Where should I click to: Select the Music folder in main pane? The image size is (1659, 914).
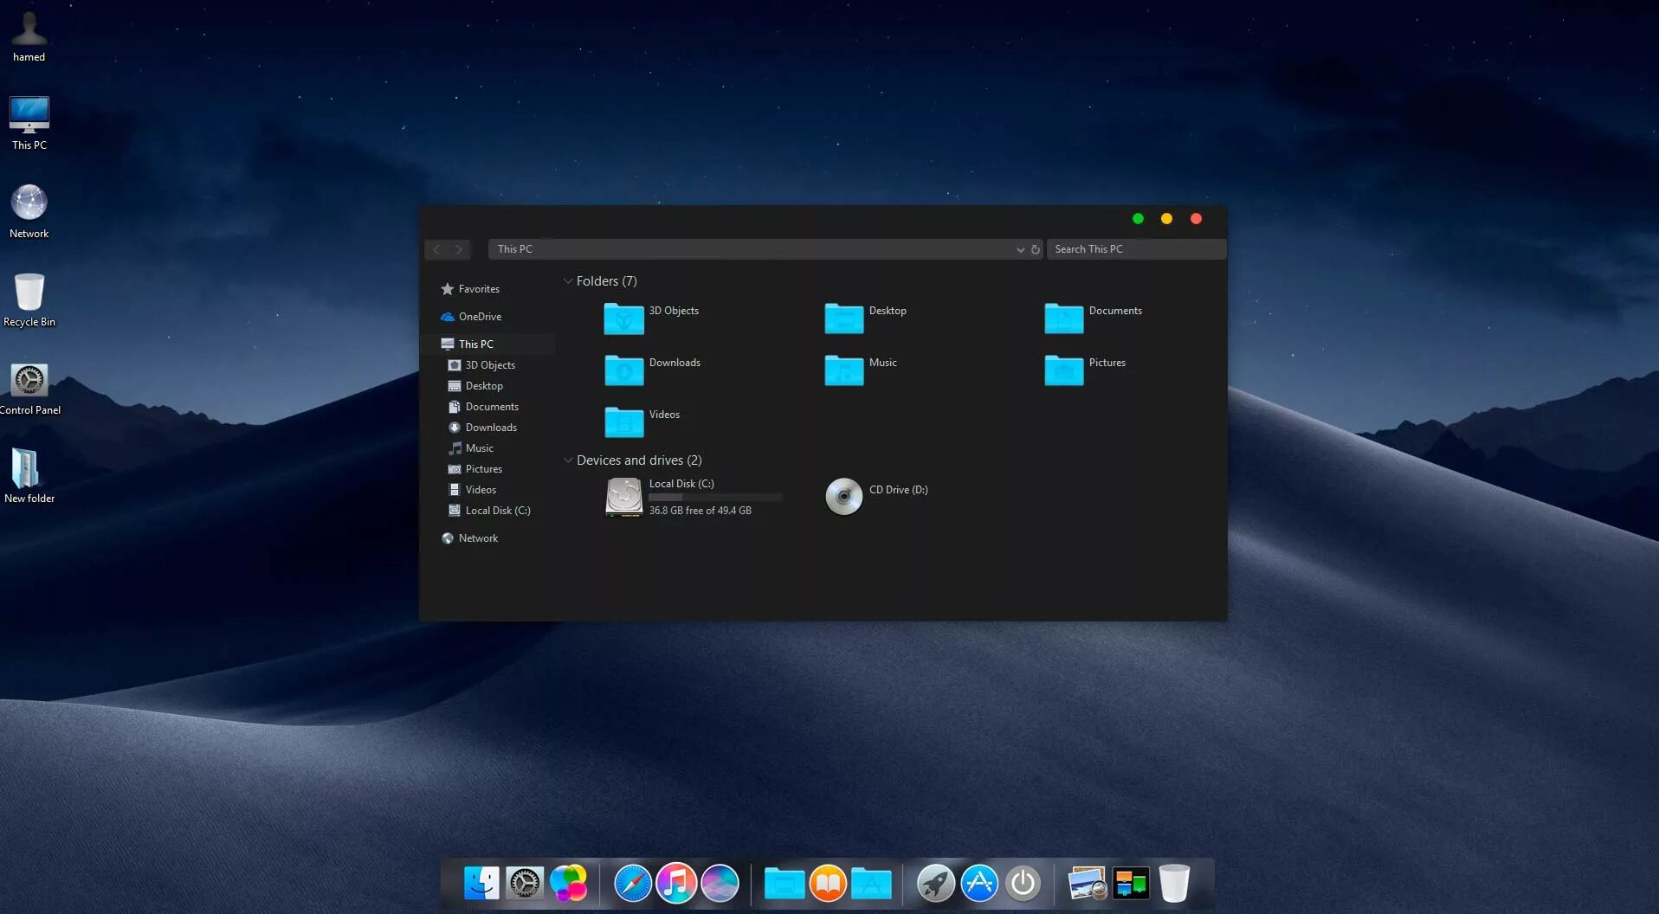(862, 370)
